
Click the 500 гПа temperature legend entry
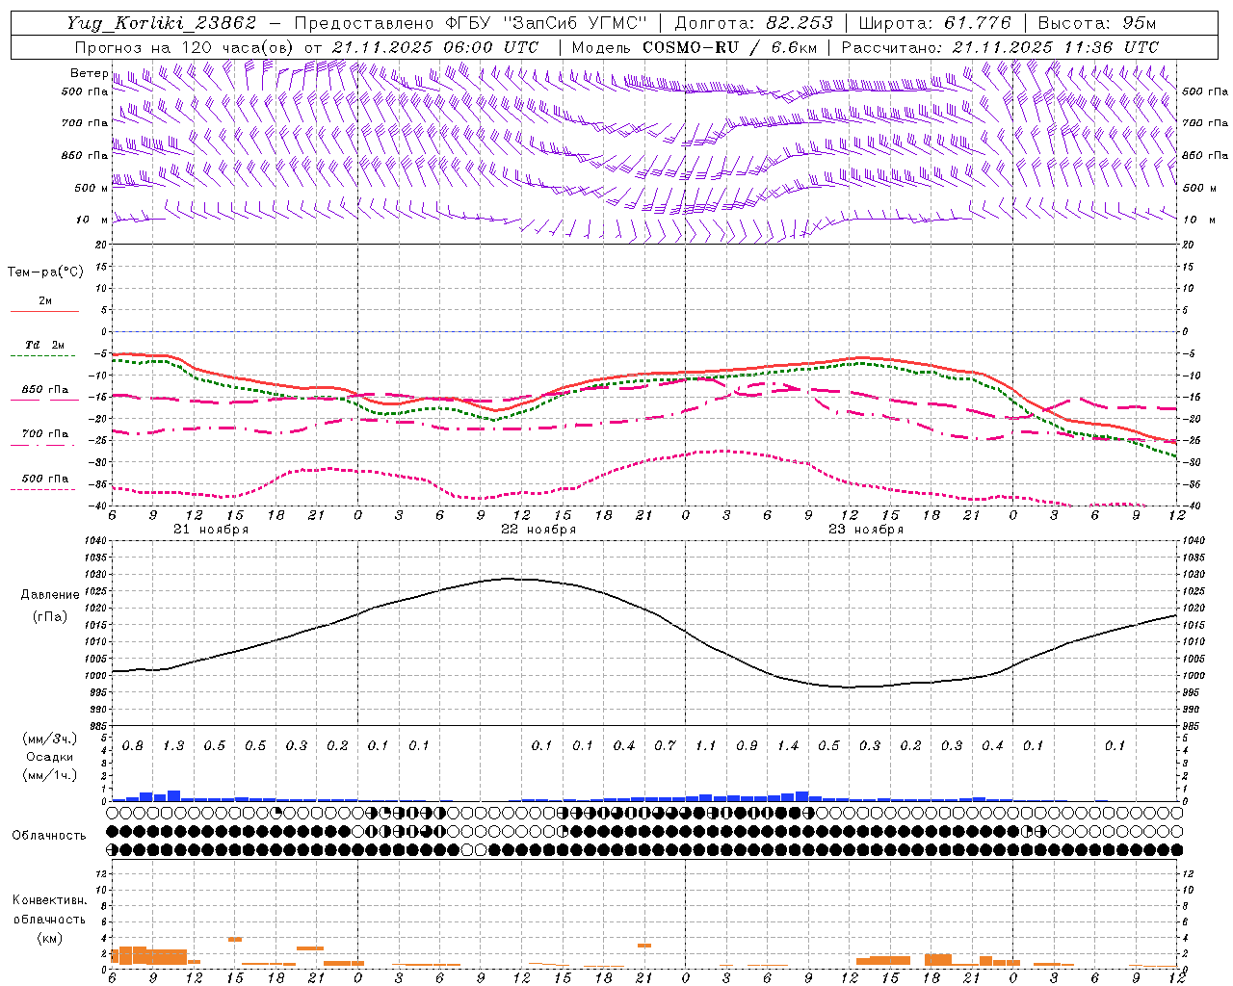44,479
